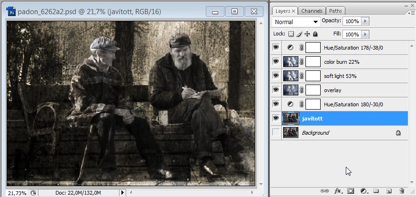The width and height of the screenshot is (416, 197).
Task: Click the Doc: 22,0M/132,0M status text
Action: [78, 193]
